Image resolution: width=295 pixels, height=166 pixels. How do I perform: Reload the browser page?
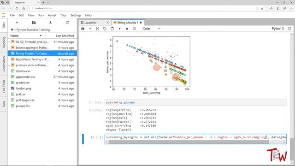tap(17, 8)
